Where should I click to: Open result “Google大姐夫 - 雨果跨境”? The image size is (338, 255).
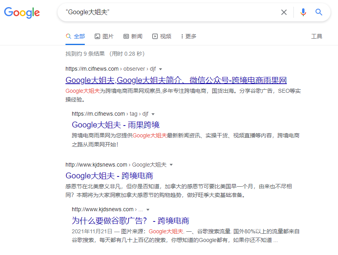116,125
